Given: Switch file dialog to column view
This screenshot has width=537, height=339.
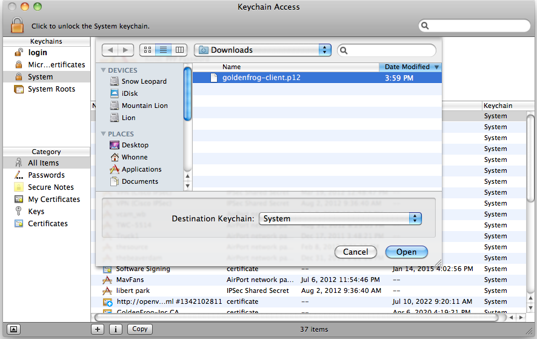Looking at the screenshot, I should 179,50.
